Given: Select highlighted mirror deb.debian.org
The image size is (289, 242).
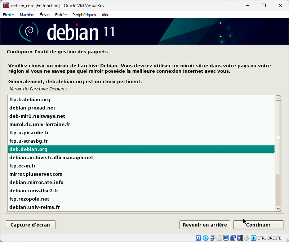Looking at the screenshot, I should click(x=141, y=149).
